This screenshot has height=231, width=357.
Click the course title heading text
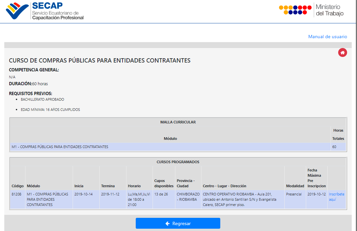pyautogui.click(x=99, y=60)
